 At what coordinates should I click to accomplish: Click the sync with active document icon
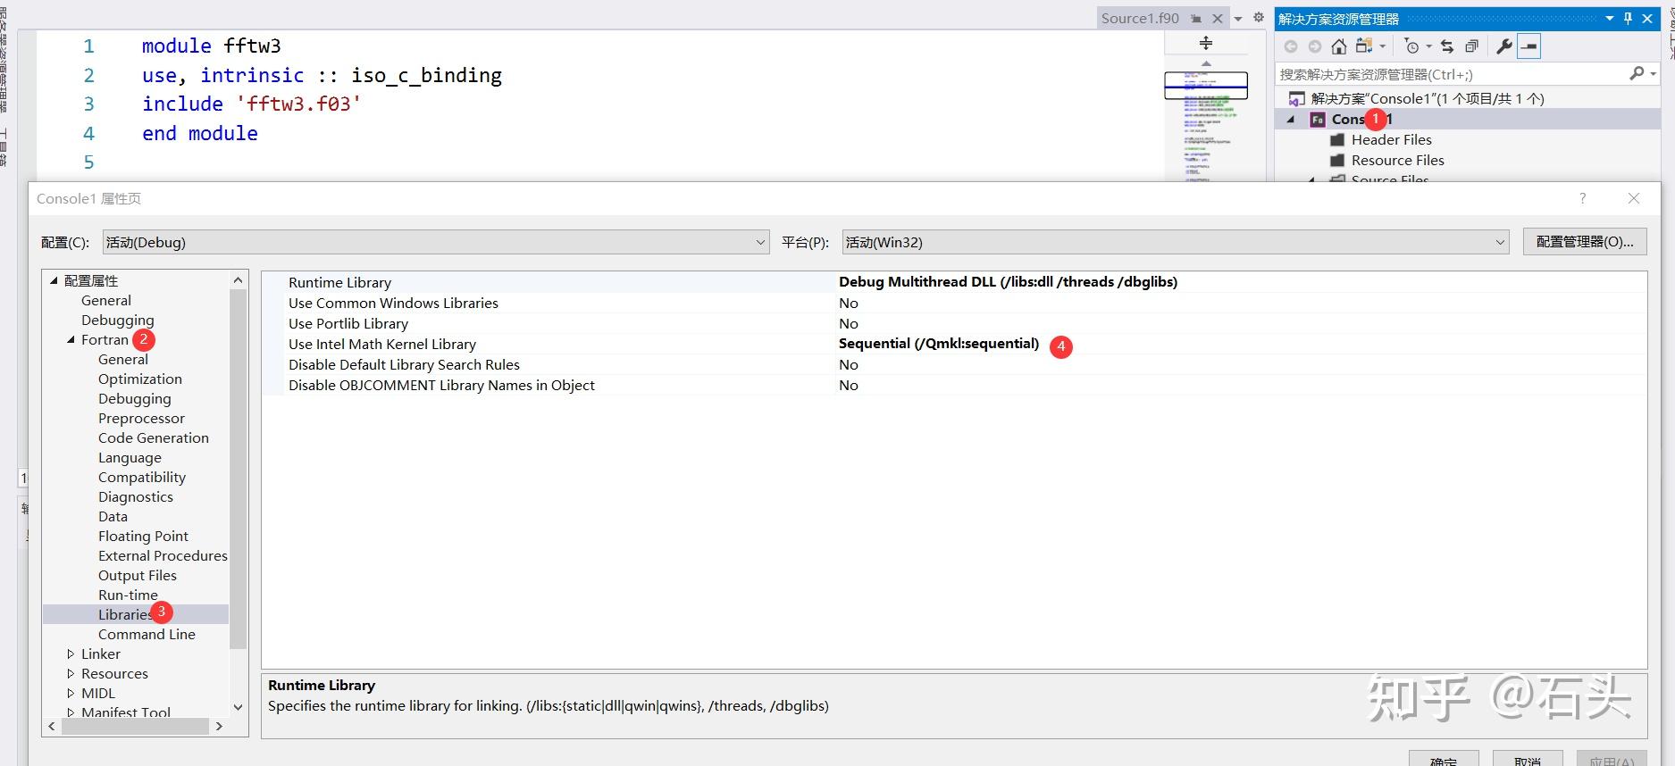1447,46
